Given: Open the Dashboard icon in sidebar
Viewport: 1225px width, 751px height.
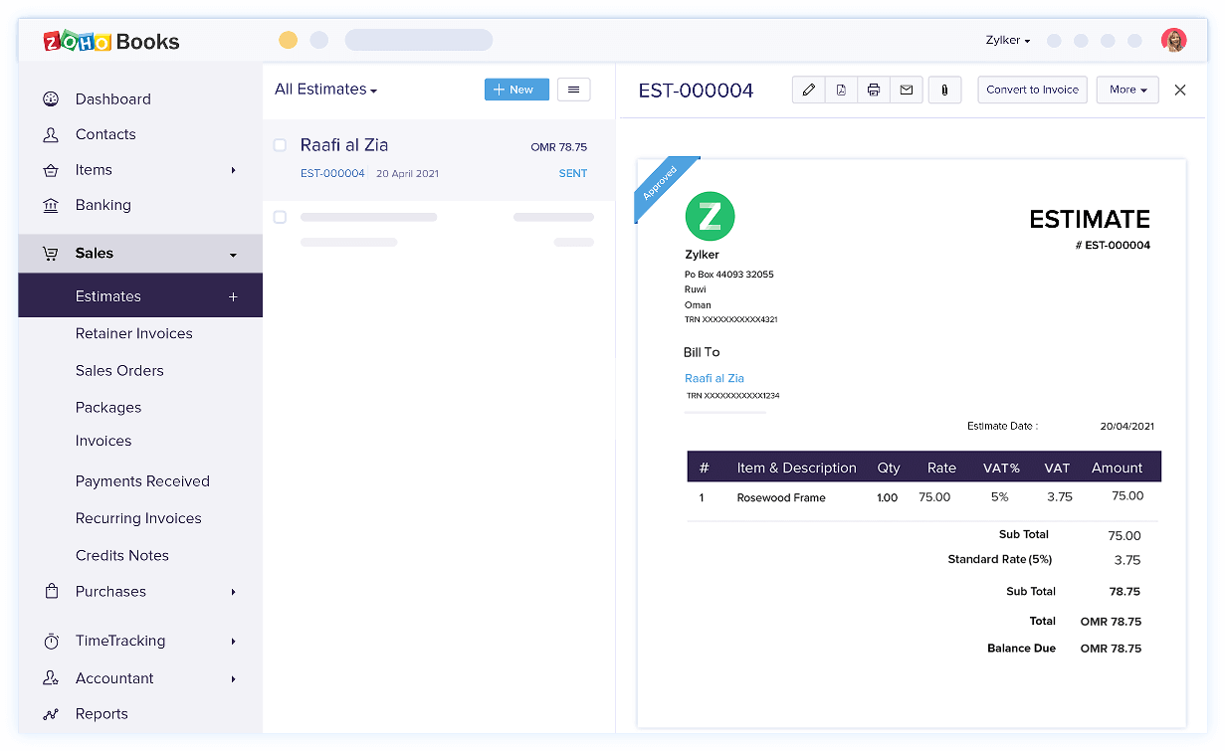Looking at the screenshot, I should (51, 99).
